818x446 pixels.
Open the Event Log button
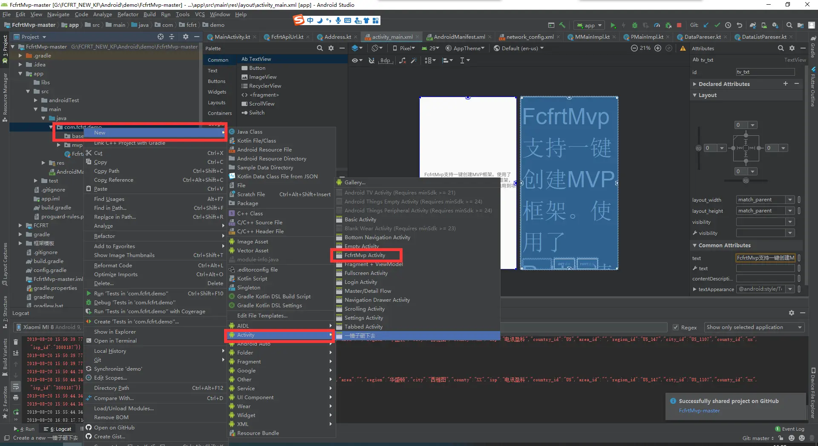point(789,429)
